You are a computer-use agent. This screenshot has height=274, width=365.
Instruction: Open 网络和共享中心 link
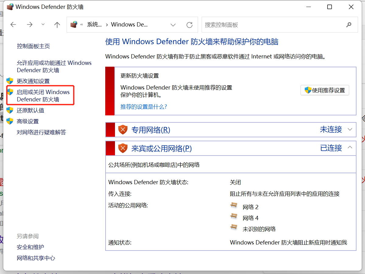36,258
